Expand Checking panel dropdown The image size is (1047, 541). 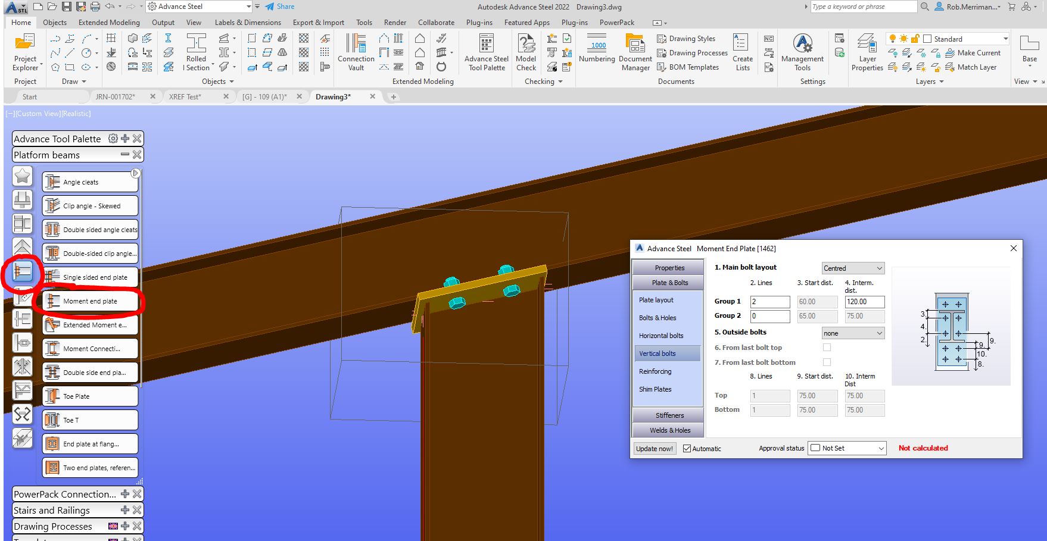click(x=544, y=82)
